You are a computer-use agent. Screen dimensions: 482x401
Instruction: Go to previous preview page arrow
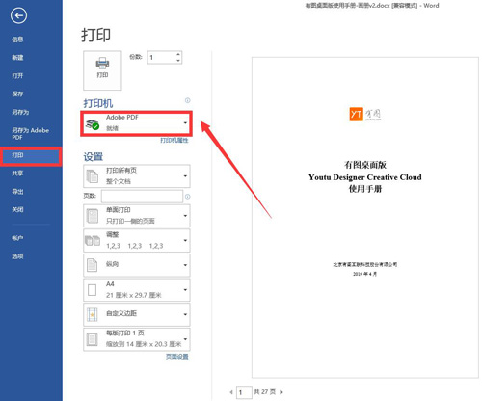tap(231, 392)
